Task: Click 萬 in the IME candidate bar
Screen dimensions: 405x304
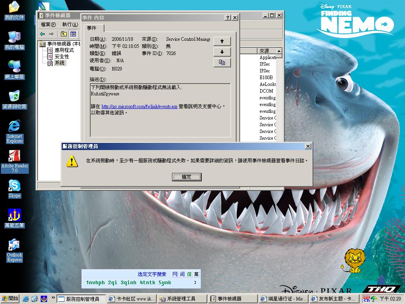Action: (197, 274)
